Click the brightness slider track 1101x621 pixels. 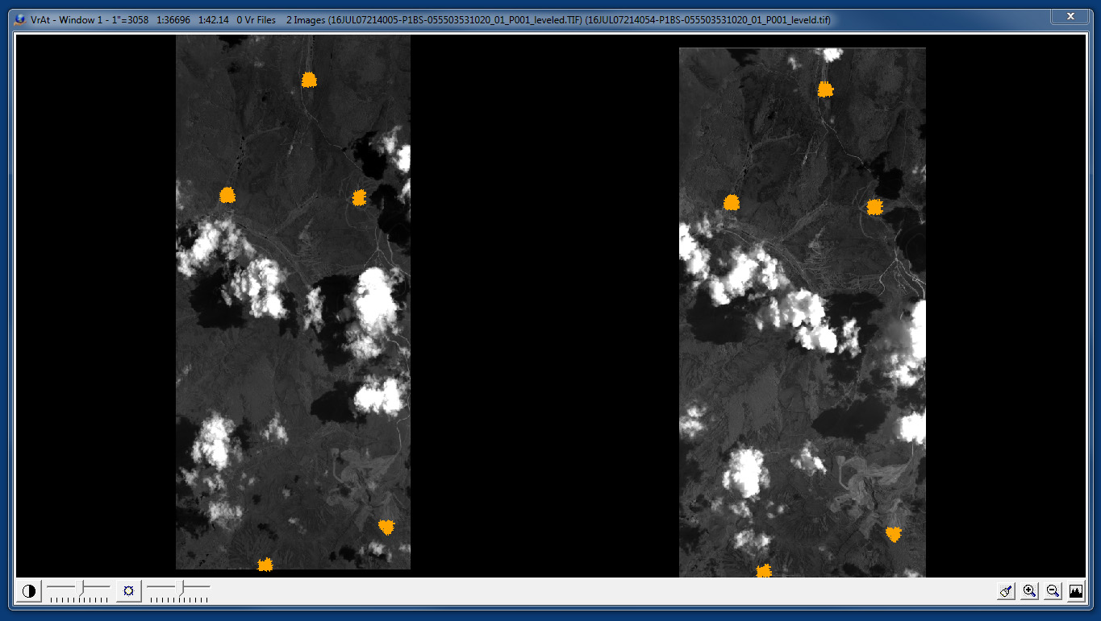point(178,589)
